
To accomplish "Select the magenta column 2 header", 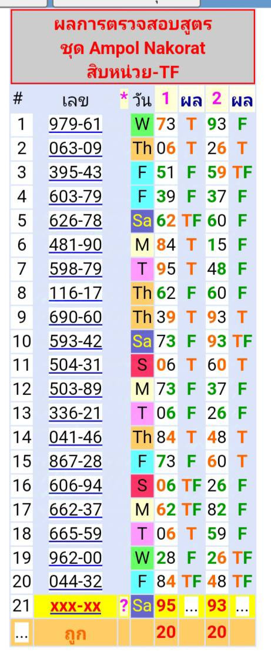I will pyautogui.click(x=217, y=99).
